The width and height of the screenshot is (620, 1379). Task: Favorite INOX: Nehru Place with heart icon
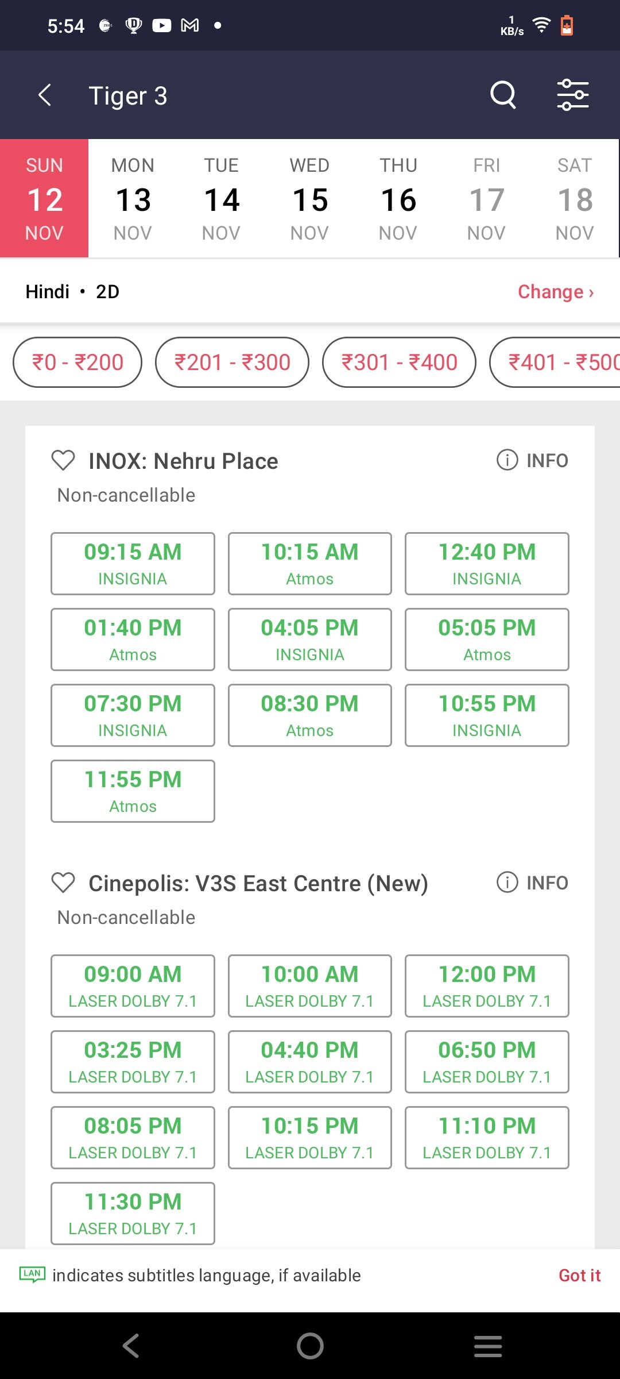coord(63,461)
